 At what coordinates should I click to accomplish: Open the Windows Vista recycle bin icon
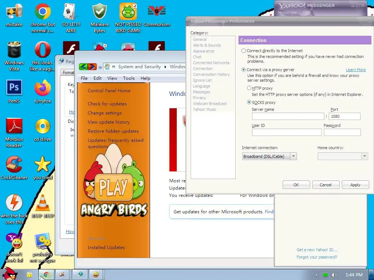coord(14,56)
